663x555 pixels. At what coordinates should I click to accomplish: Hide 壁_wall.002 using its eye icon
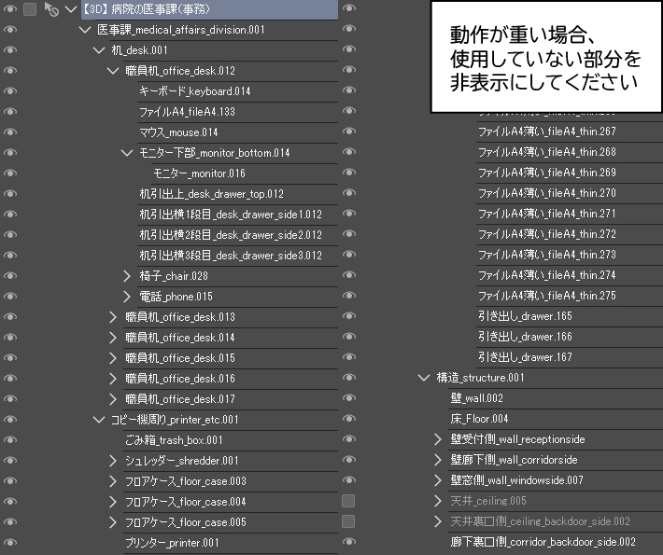[x=349, y=398]
